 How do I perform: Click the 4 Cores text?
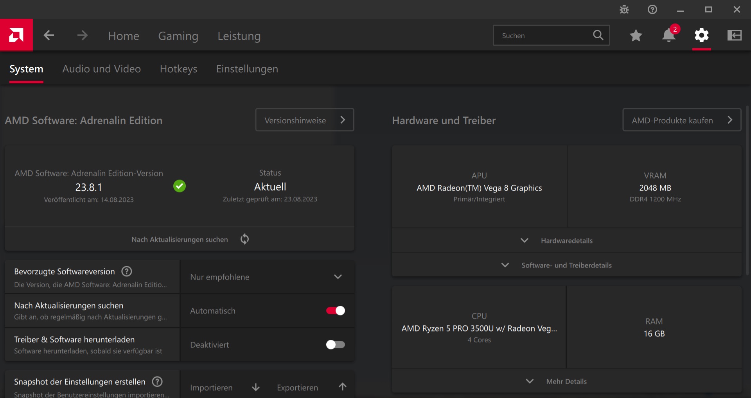(479, 340)
